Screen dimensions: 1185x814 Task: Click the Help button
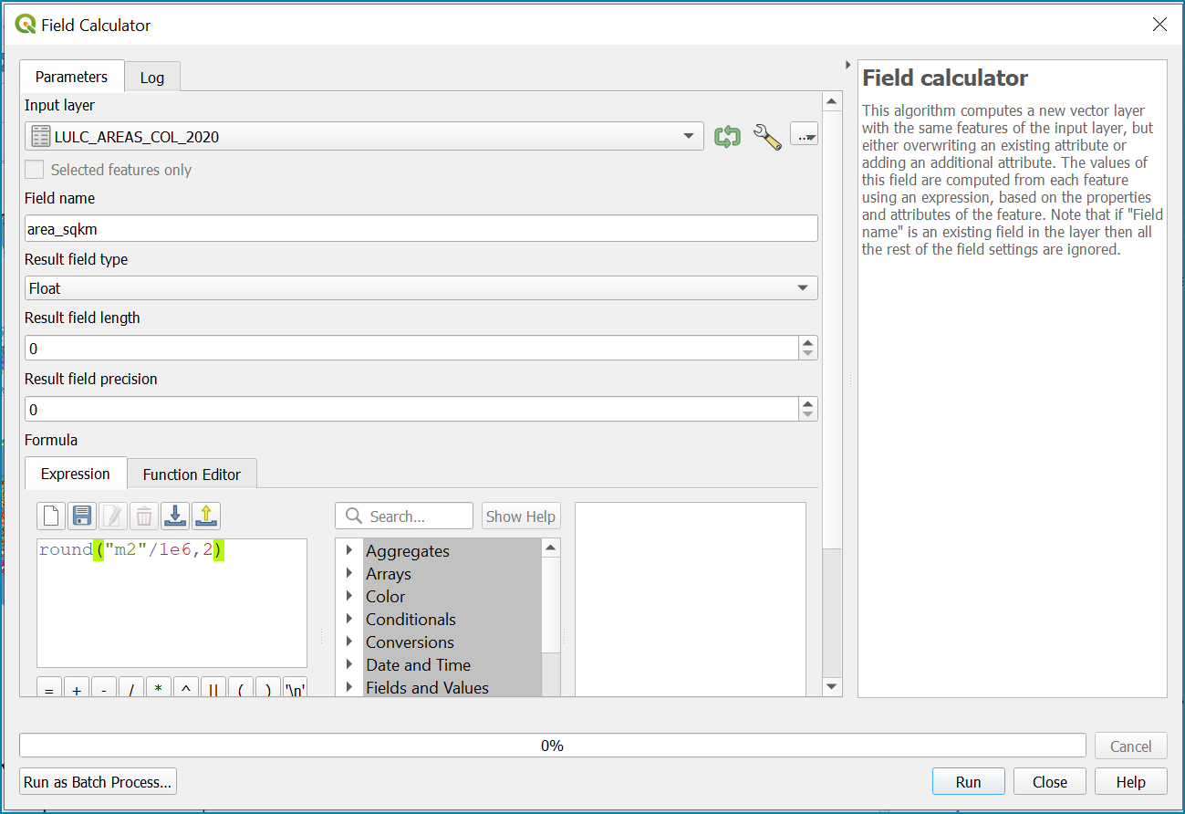1130,782
